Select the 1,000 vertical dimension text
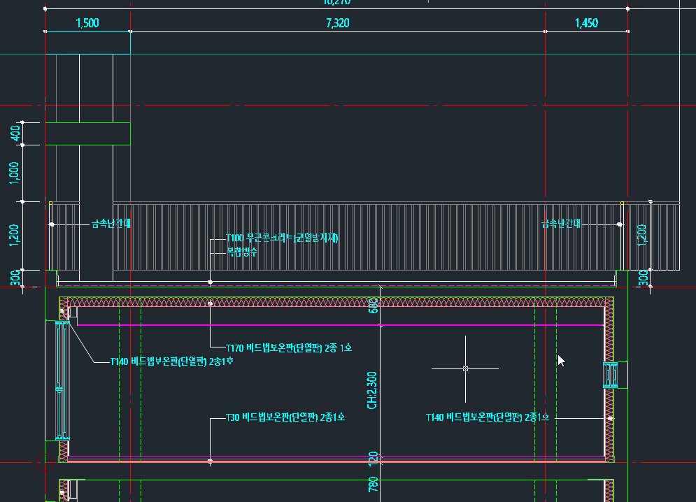 pyautogui.click(x=15, y=173)
